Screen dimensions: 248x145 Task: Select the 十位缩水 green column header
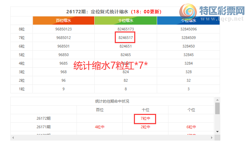point(126,21)
